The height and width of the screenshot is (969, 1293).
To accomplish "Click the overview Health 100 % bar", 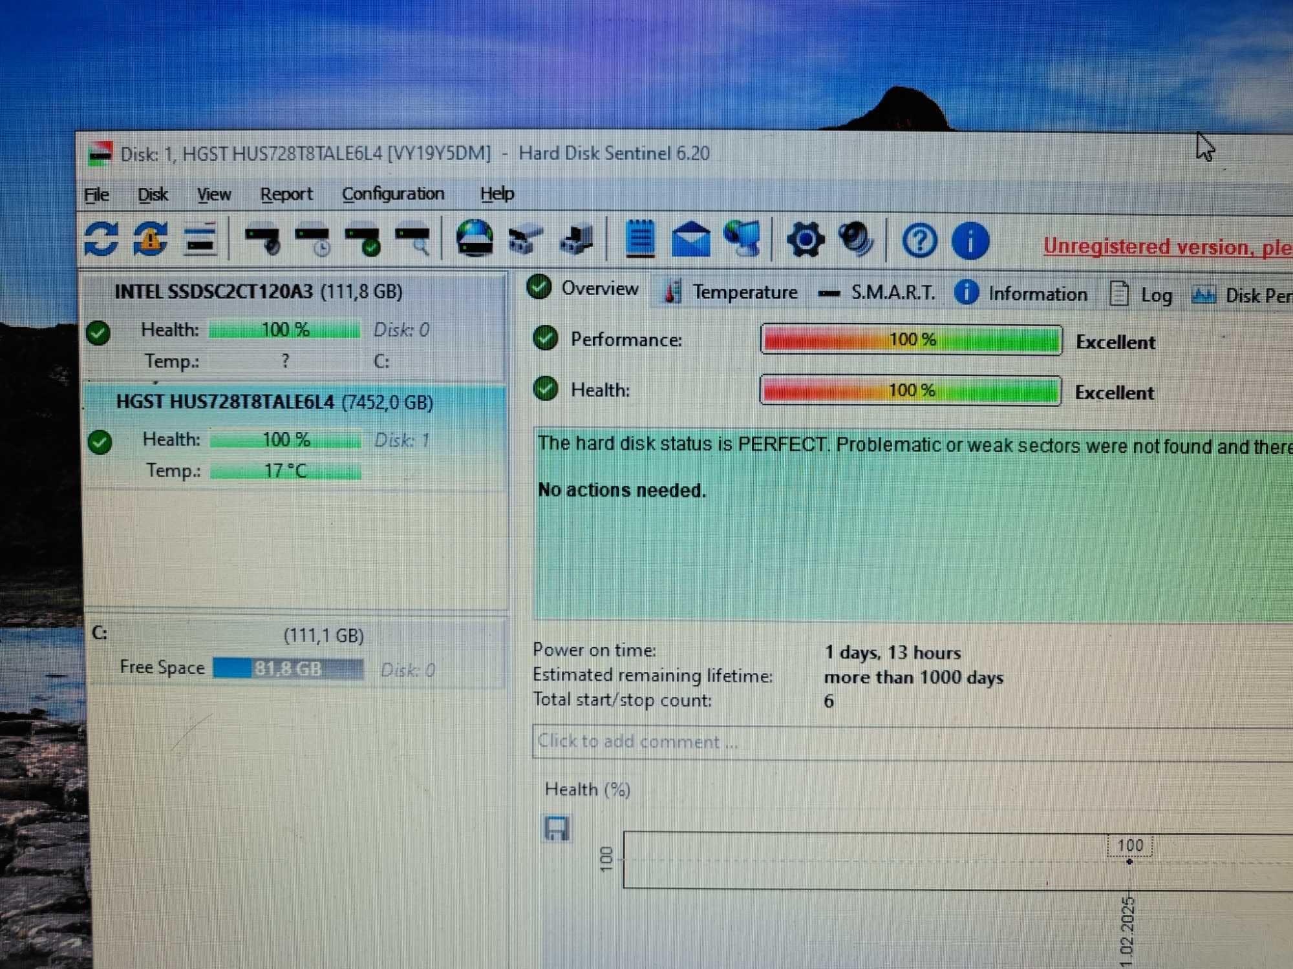I will pyautogui.click(x=910, y=390).
